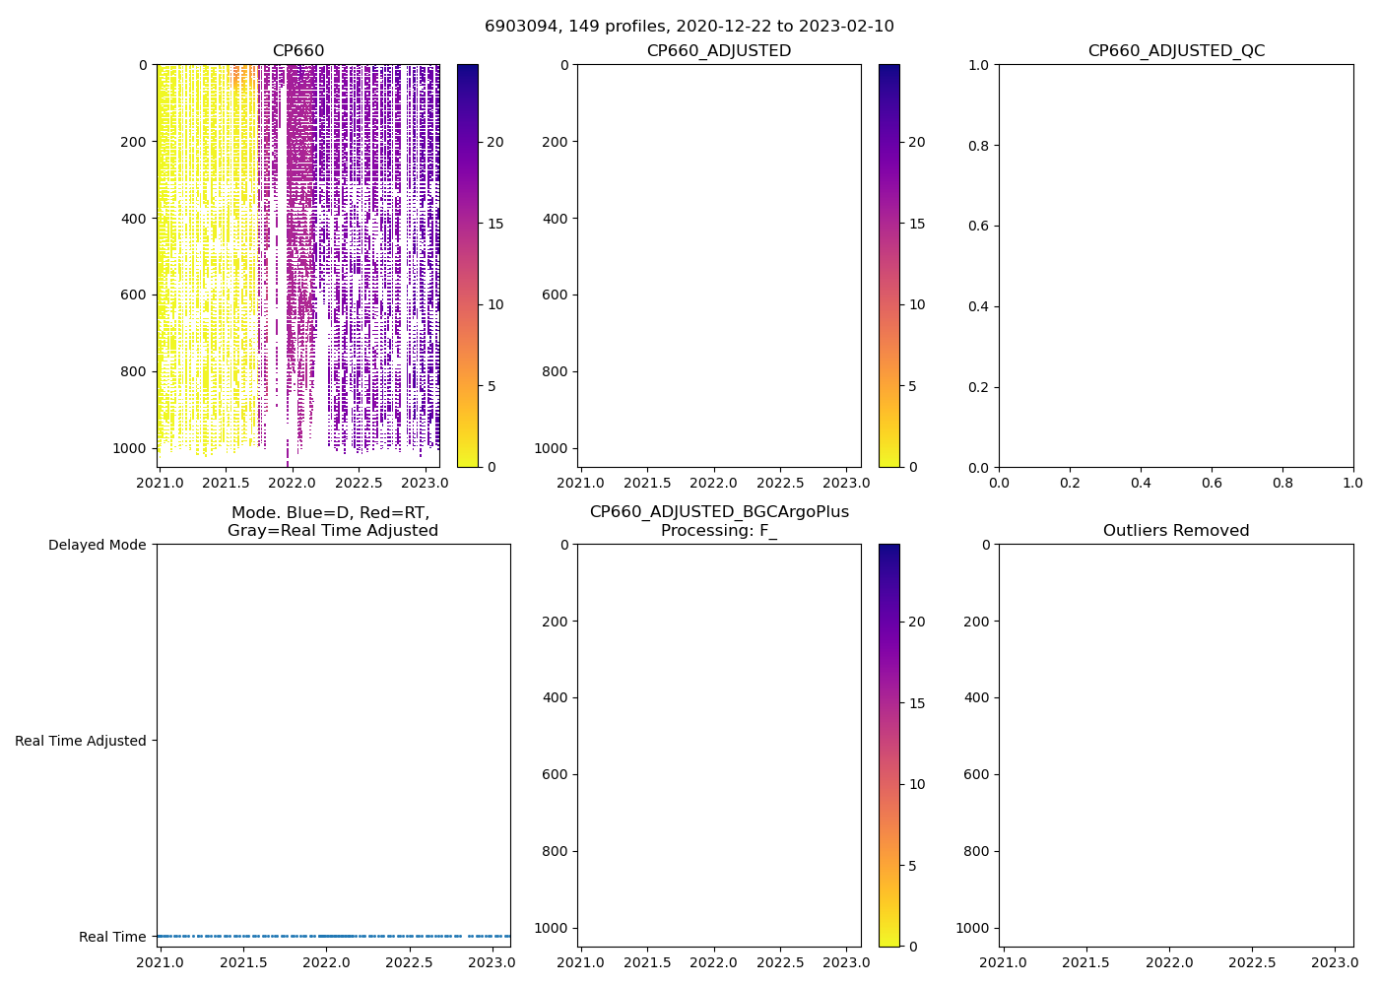Click the "CP660_ADJUSTED" plot title
The width and height of the screenshot is (1379, 985).
718,51
